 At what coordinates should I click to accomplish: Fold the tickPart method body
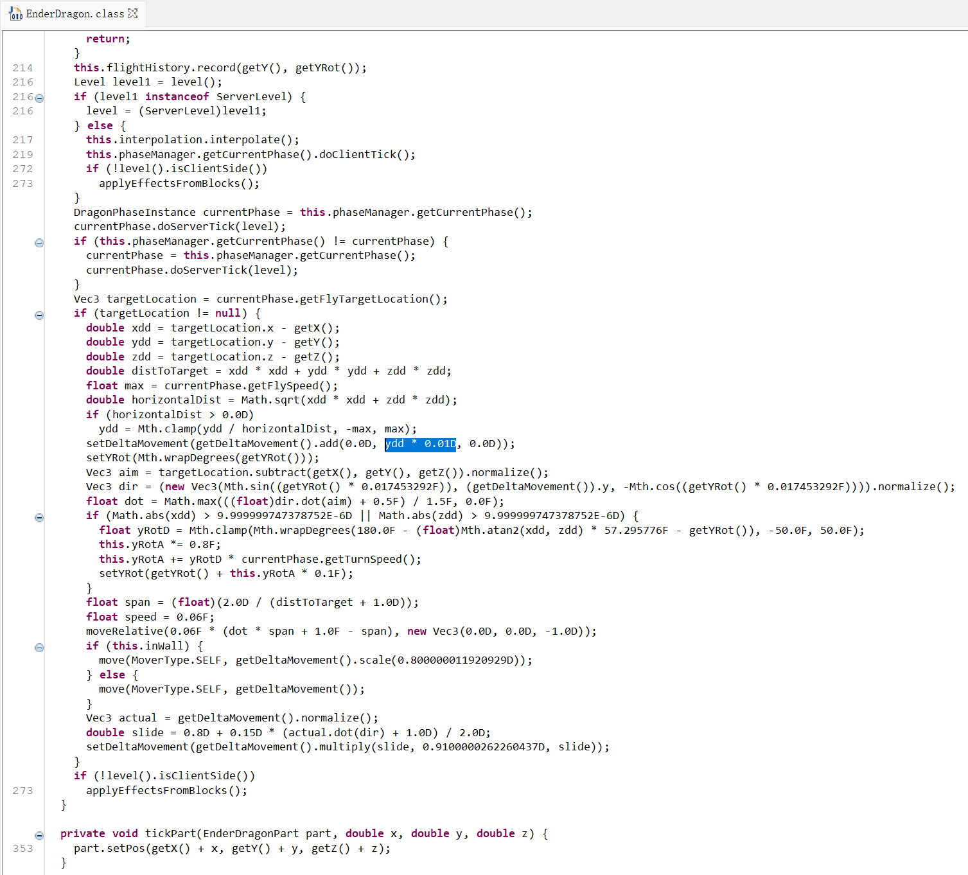pyautogui.click(x=39, y=836)
